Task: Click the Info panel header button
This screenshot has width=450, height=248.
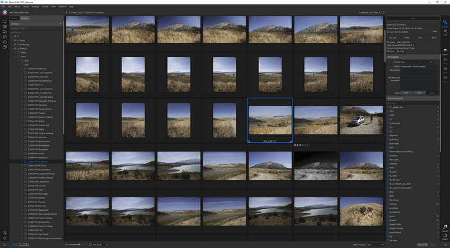Action: (x=413, y=19)
